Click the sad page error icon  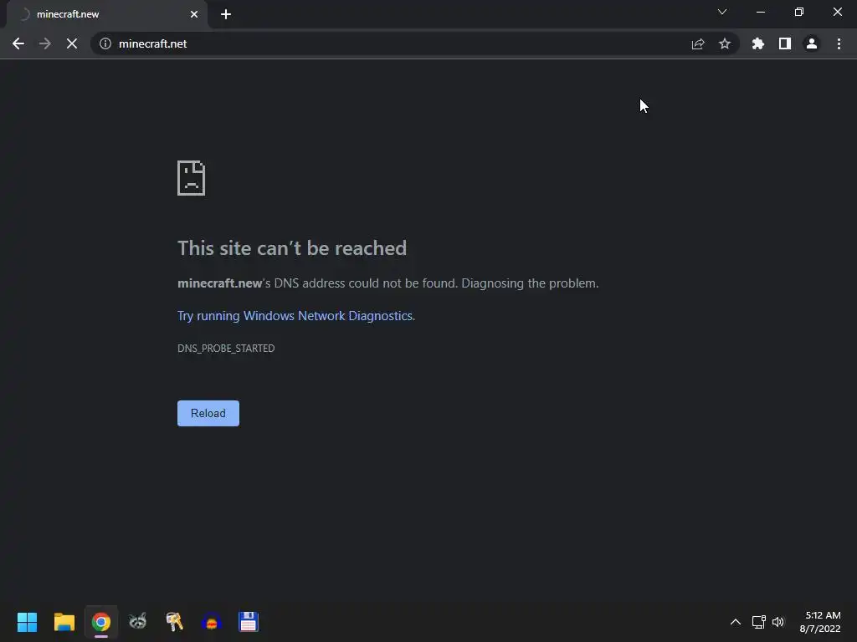coord(192,178)
